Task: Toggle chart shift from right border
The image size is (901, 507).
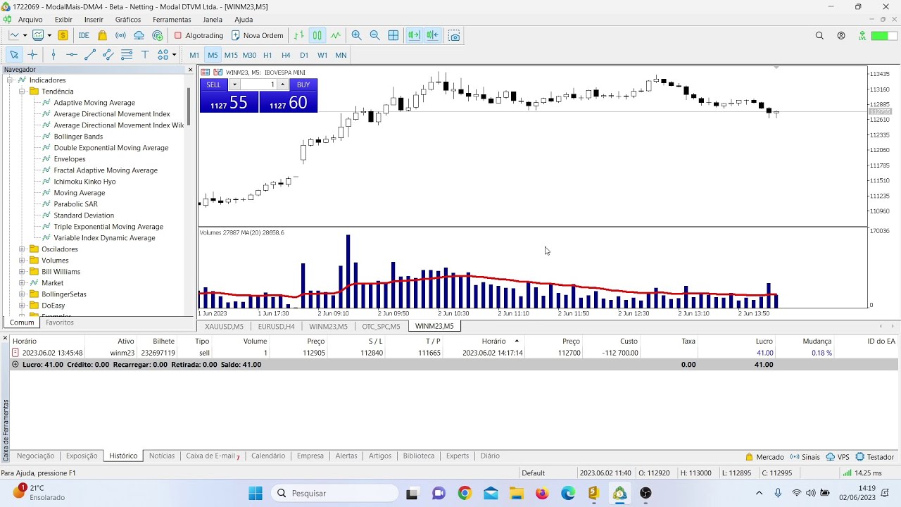Action: pyautogui.click(x=432, y=35)
